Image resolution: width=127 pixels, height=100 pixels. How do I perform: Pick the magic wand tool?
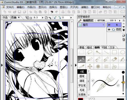coord(98,52)
